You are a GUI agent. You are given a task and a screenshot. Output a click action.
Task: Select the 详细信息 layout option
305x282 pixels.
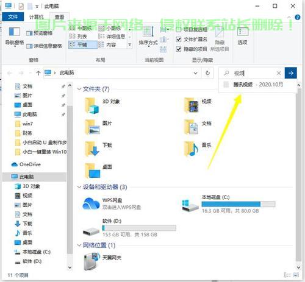tap(112, 37)
